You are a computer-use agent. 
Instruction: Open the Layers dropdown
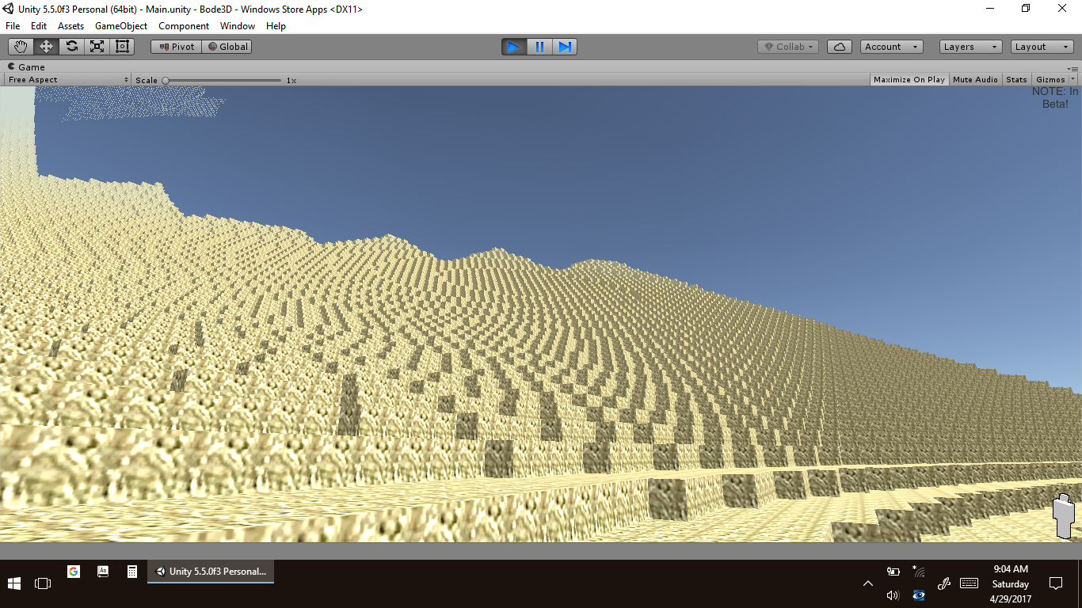click(970, 47)
